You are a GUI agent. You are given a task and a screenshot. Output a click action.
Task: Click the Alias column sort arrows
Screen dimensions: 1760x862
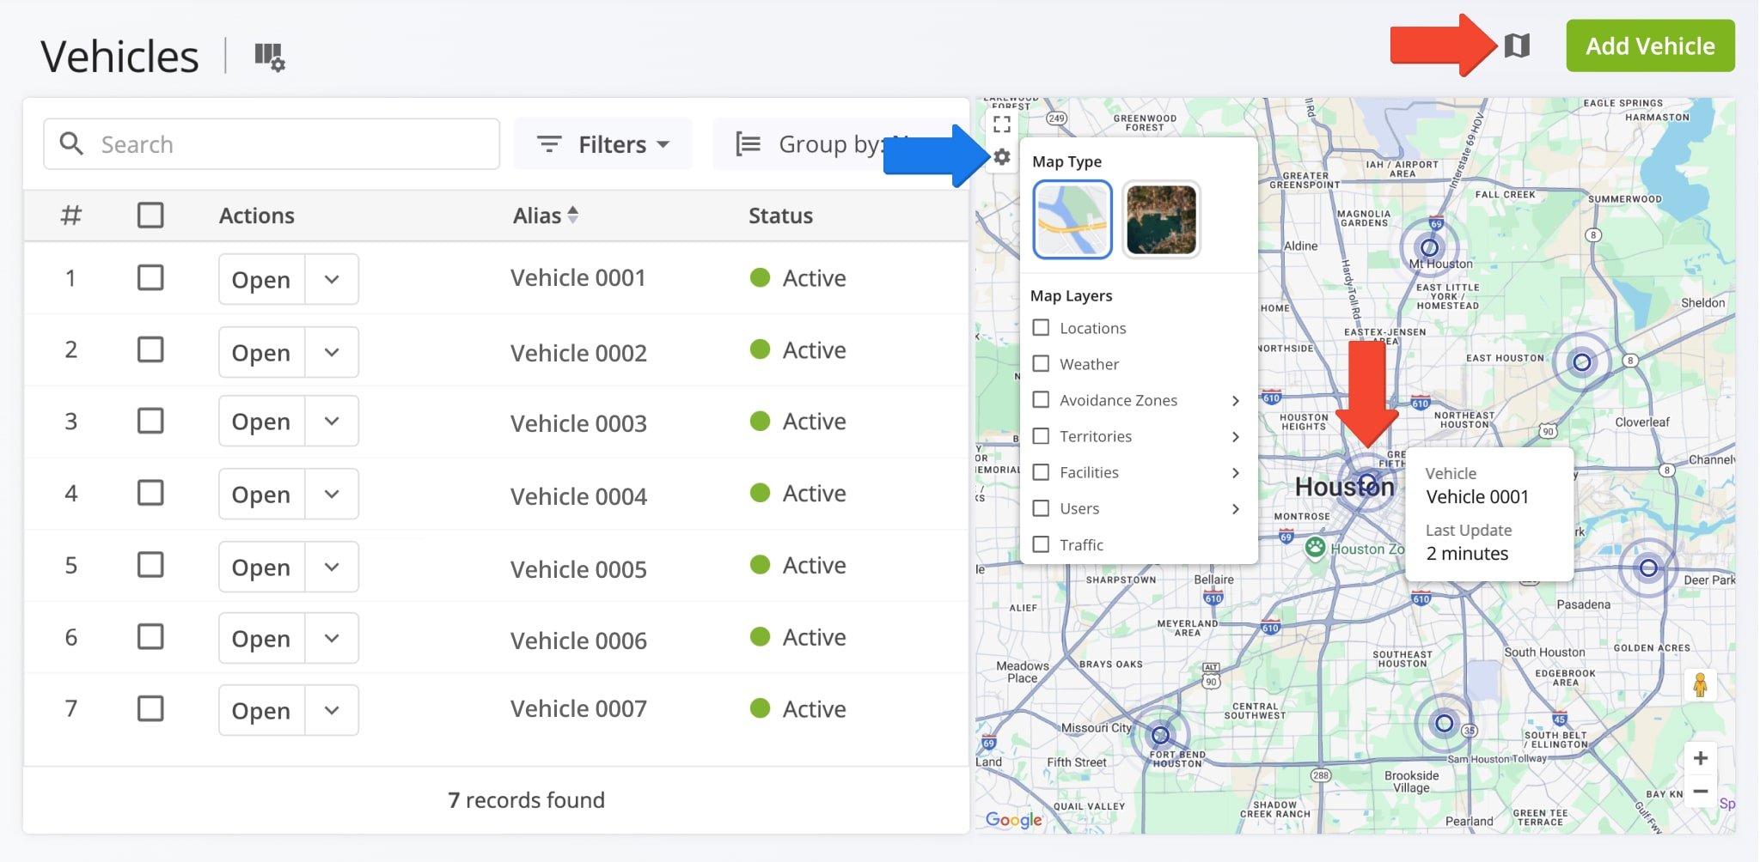tap(573, 215)
